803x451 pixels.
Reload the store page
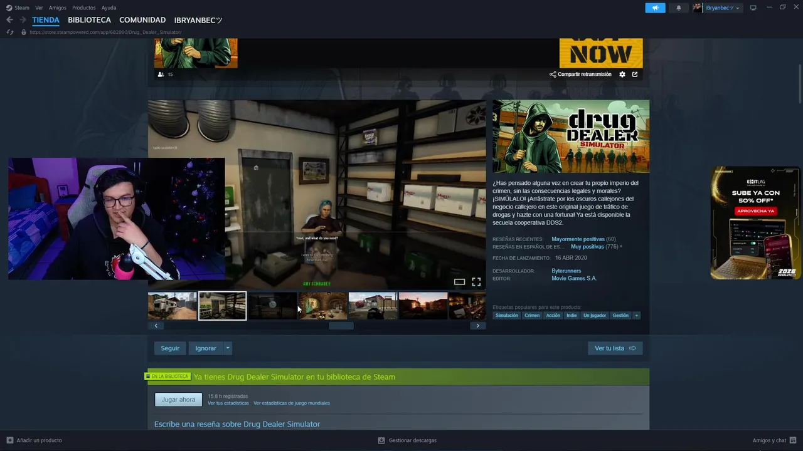click(10, 32)
